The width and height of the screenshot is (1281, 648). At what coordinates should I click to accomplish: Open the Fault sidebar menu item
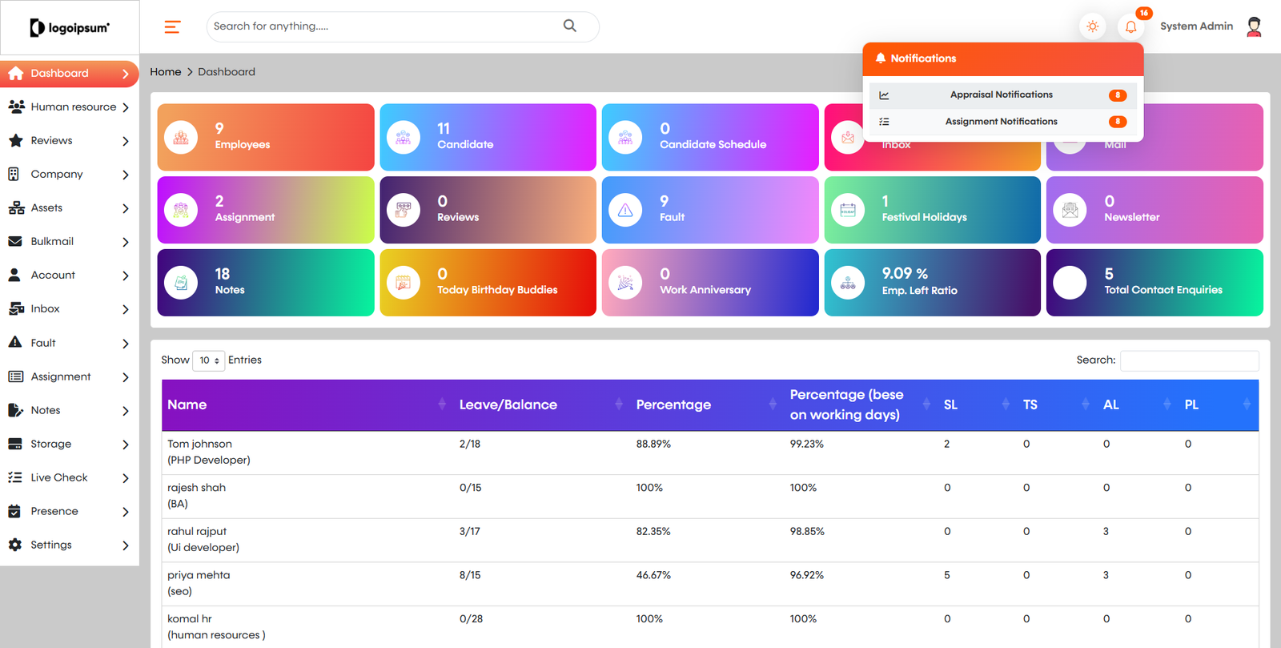(x=69, y=343)
